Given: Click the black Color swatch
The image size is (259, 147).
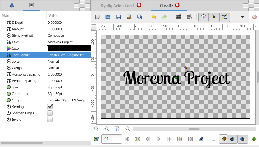Looking at the screenshot, I should pos(69,48).
